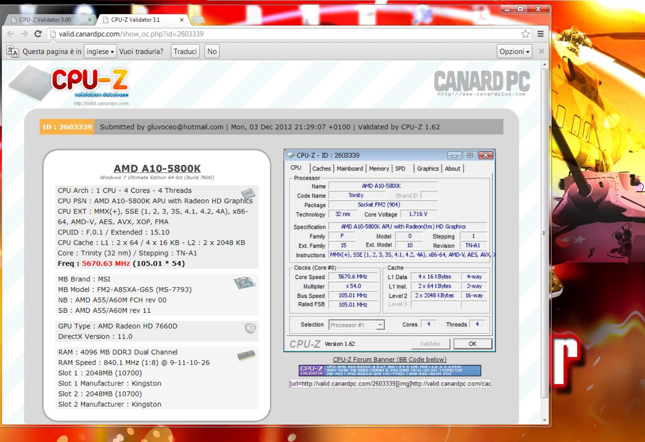Click the submitted by gluvoceo@hotmail.com text

pos(161,127)
